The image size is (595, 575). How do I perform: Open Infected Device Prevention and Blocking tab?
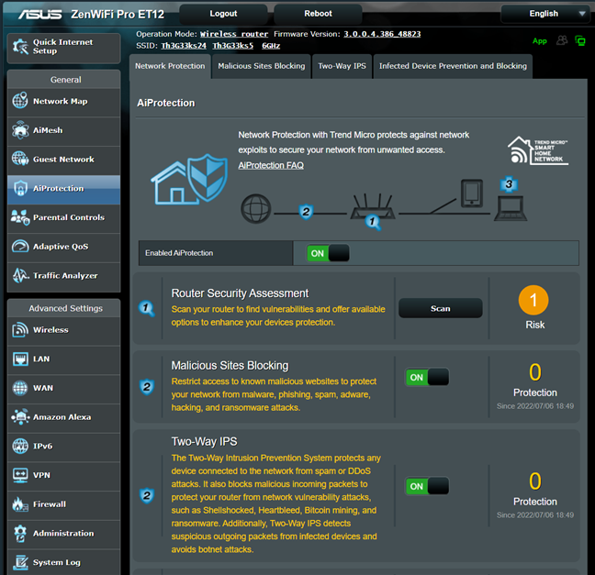(x=453, y=66)
